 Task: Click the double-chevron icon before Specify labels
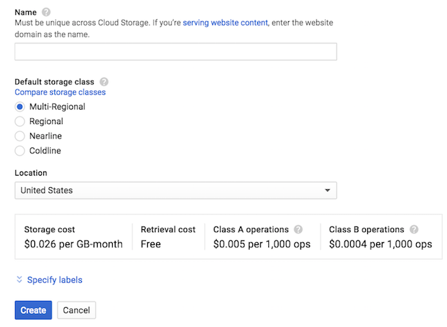pos(19,280)
